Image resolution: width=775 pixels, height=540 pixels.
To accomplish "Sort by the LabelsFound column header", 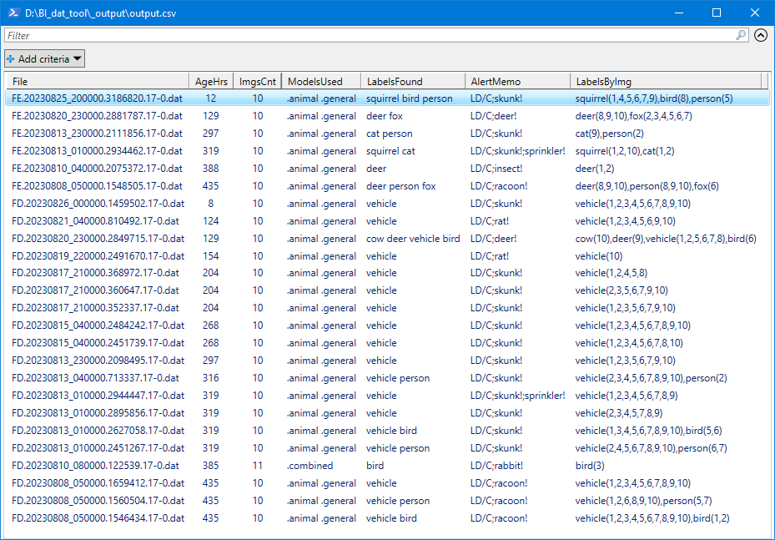I will point(413,82).
